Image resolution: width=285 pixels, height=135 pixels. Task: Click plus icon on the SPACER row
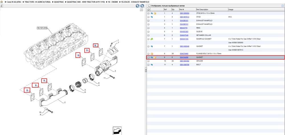tap(148, 61)
